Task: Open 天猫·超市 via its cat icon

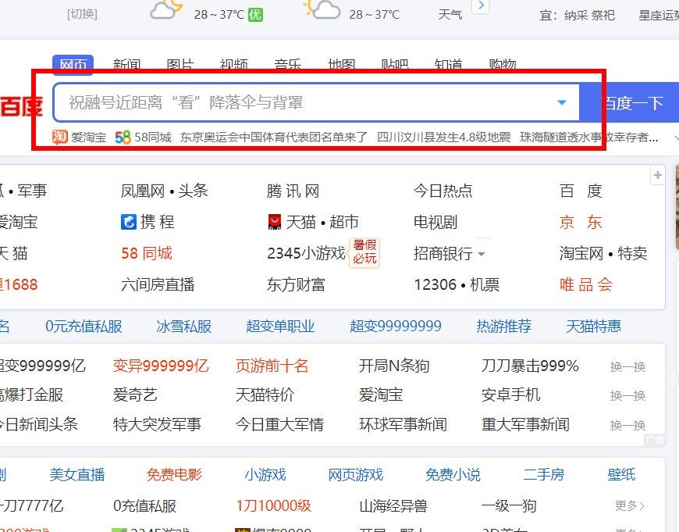Action: tap(274, 222)
